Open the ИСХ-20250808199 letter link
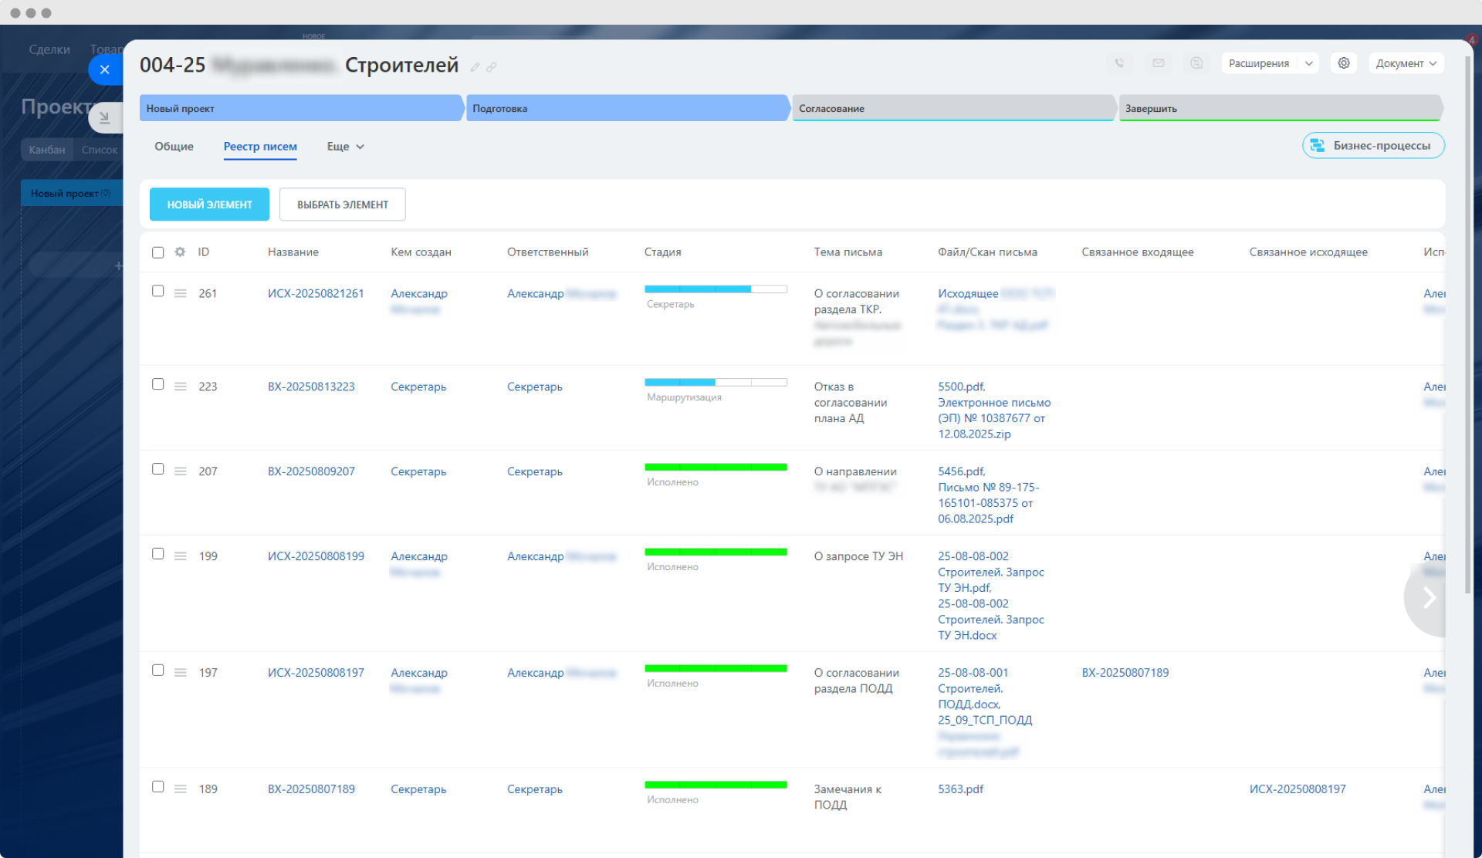The height and width of the screenshot is (858, 1482). click(x=316, y=556)
